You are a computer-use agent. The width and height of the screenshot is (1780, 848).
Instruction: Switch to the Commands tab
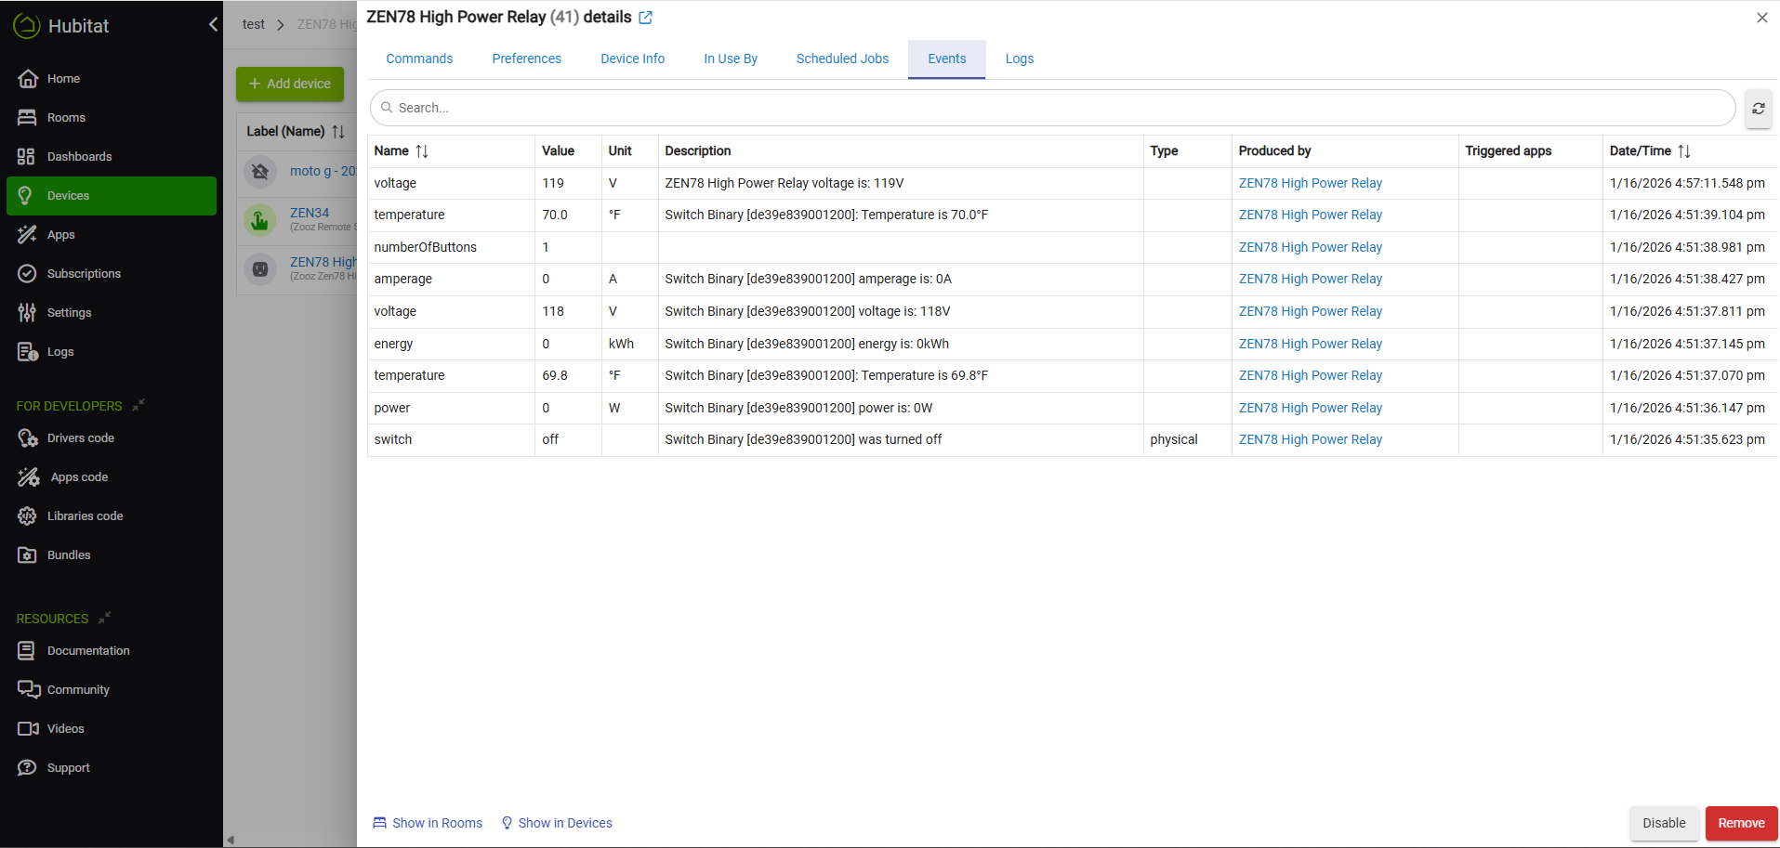419,59
